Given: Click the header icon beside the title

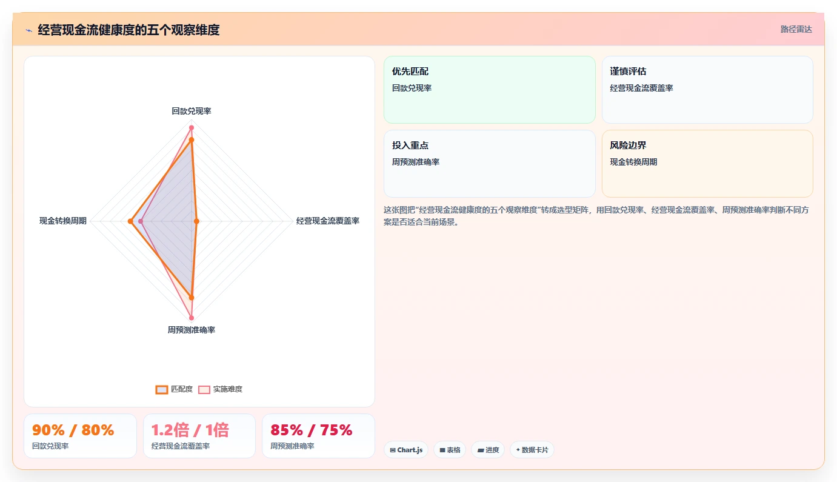Looking at the screenshot, I should pyautogui.click(x=28, y=30).
